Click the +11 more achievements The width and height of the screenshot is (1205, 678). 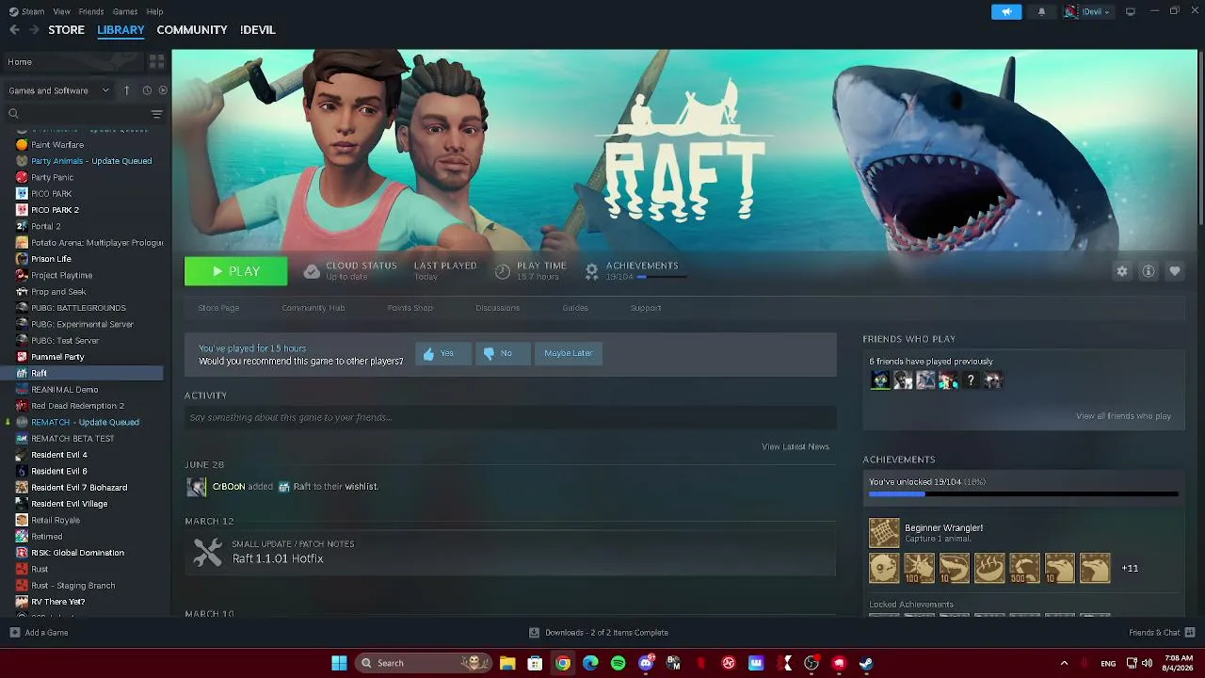pyautogui.click(x=1130, y=569)
